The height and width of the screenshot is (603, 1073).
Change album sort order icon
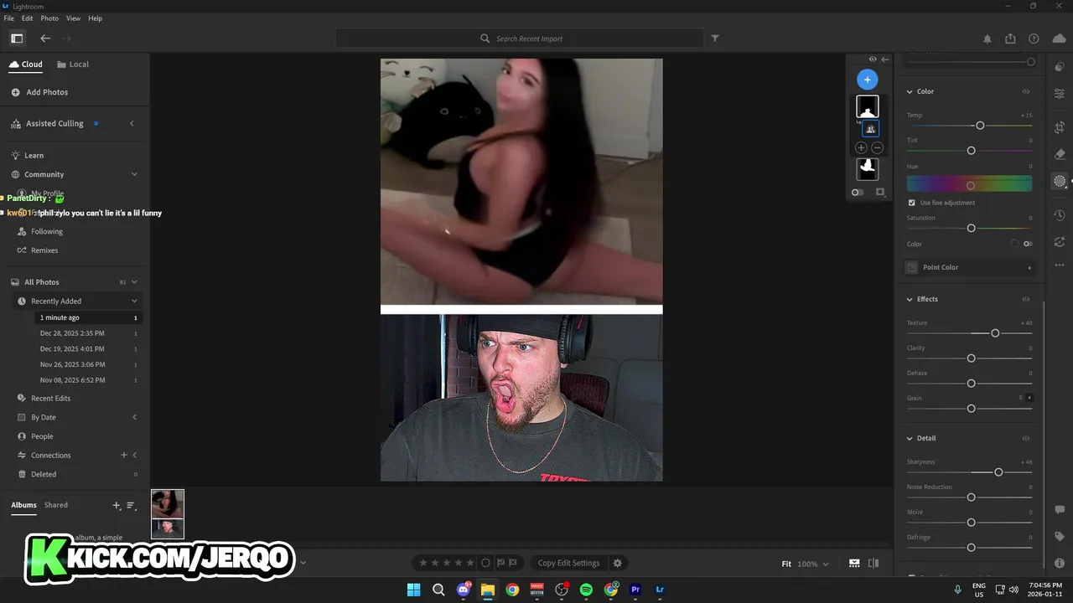tap(131, 505)
